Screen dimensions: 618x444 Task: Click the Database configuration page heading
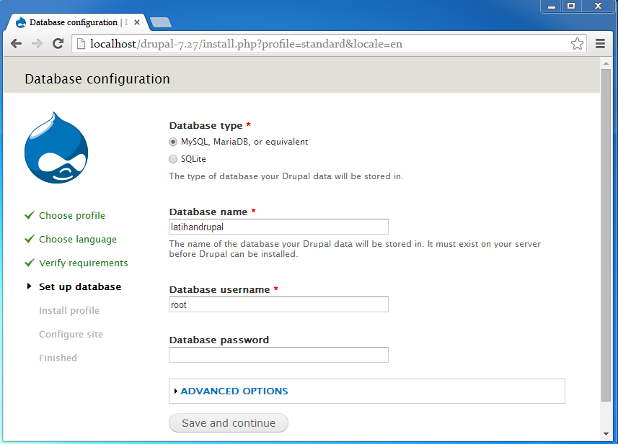pos(97,78)
